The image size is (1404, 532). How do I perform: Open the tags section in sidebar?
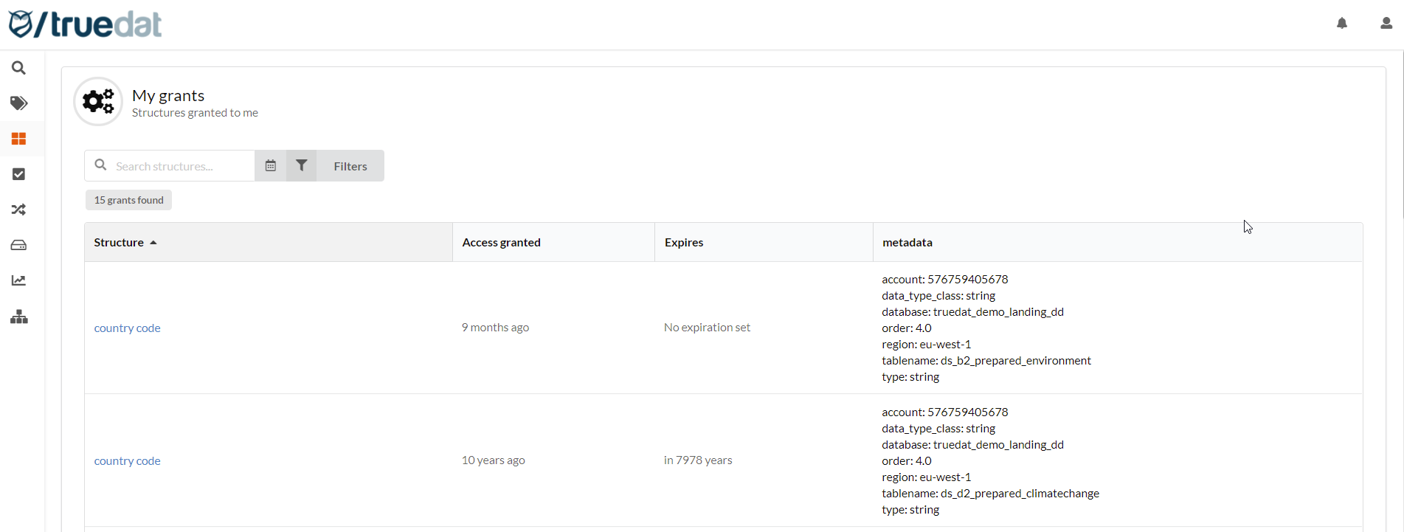19,103
